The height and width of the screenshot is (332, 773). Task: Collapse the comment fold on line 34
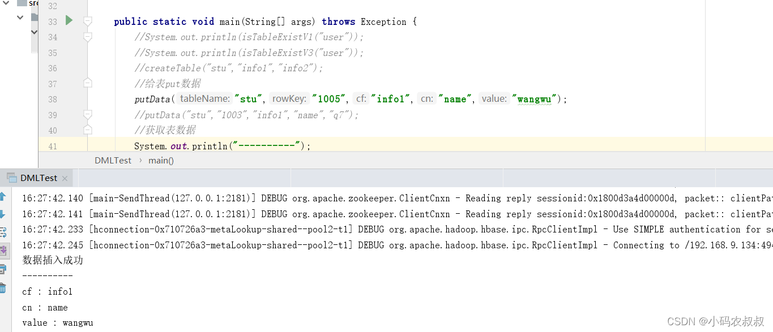88,37
